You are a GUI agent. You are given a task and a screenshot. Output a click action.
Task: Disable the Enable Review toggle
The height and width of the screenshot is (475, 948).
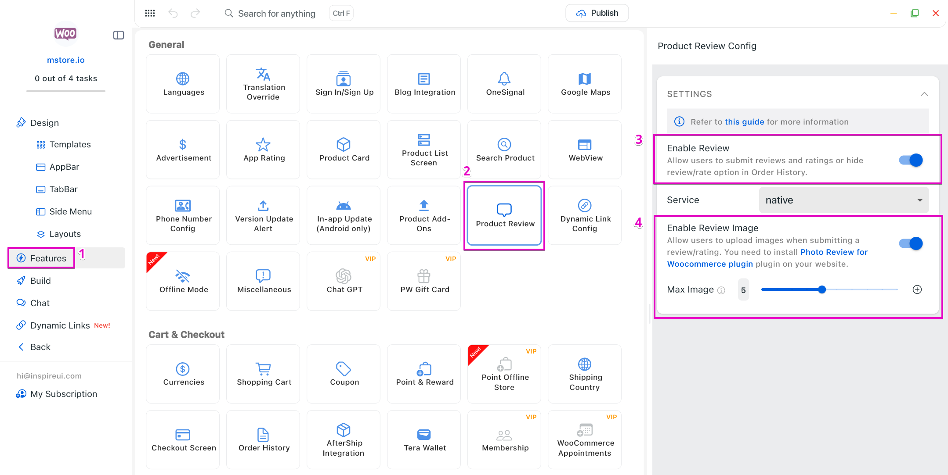tap(911, 160)
